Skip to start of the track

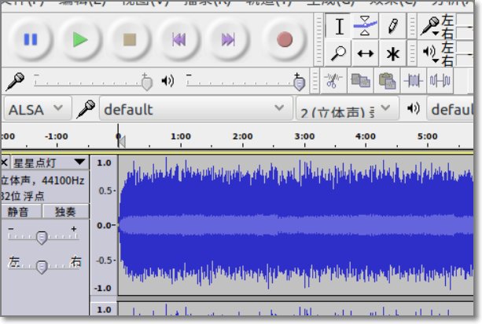(178, 39)
